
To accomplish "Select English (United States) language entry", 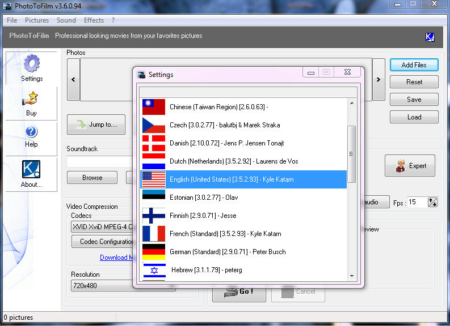I will click(x=243, y=179).
